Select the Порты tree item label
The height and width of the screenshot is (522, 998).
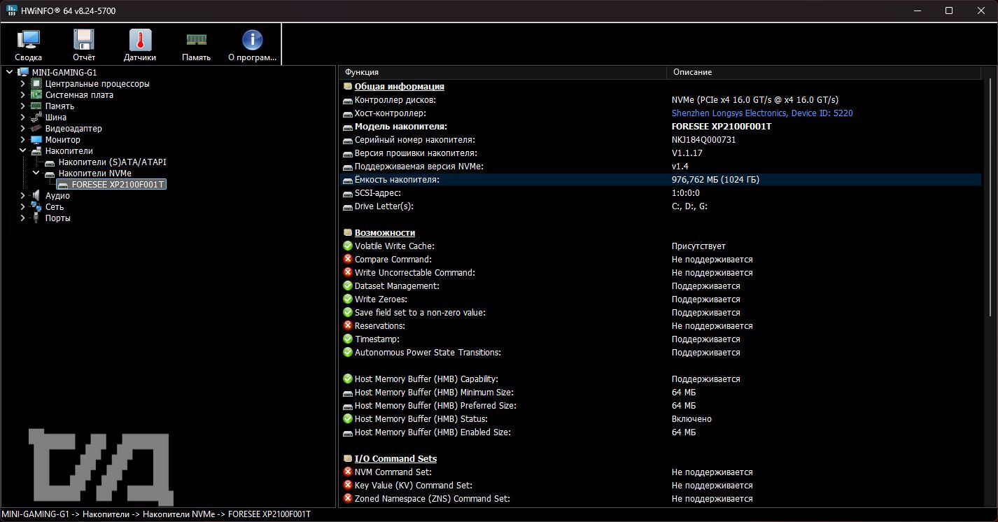[x=58, y=218]
